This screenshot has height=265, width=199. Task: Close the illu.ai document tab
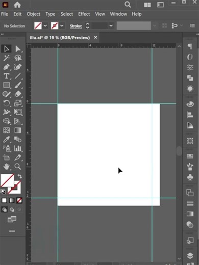pos(95,37)
